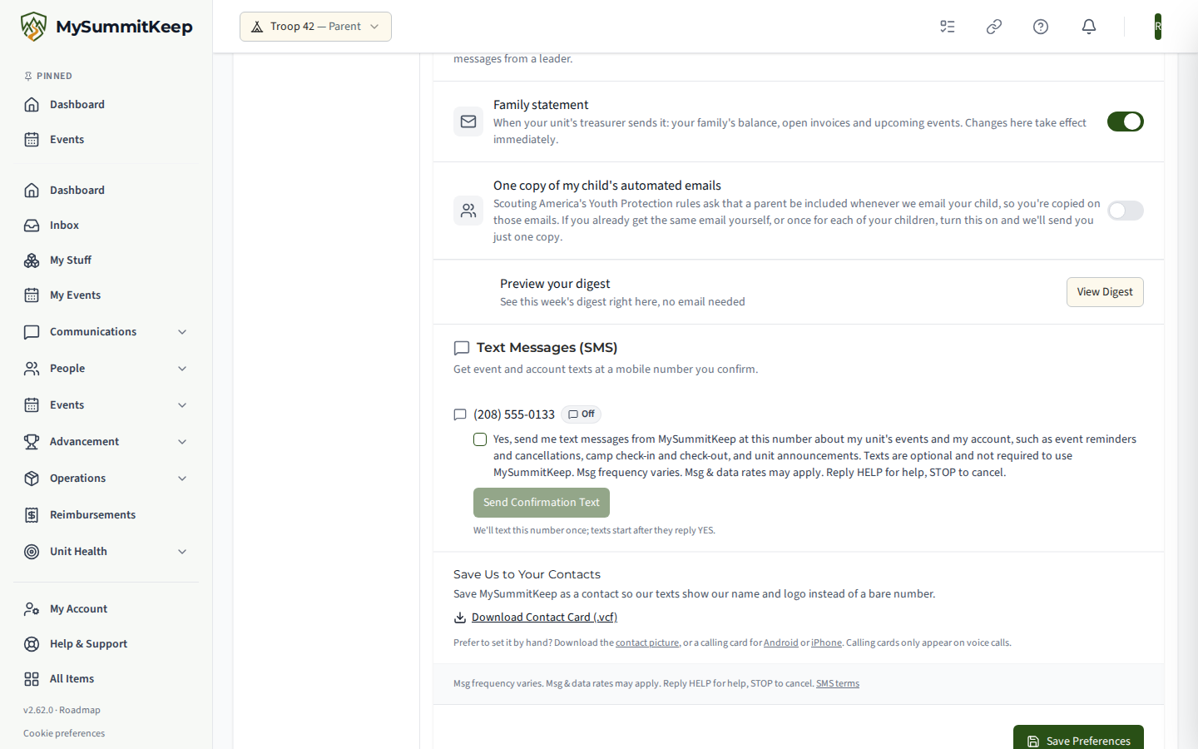Click the My Account person-gear icon
Image resolution: width=1198 pixels, height=749 pixels.
[32, 609]
